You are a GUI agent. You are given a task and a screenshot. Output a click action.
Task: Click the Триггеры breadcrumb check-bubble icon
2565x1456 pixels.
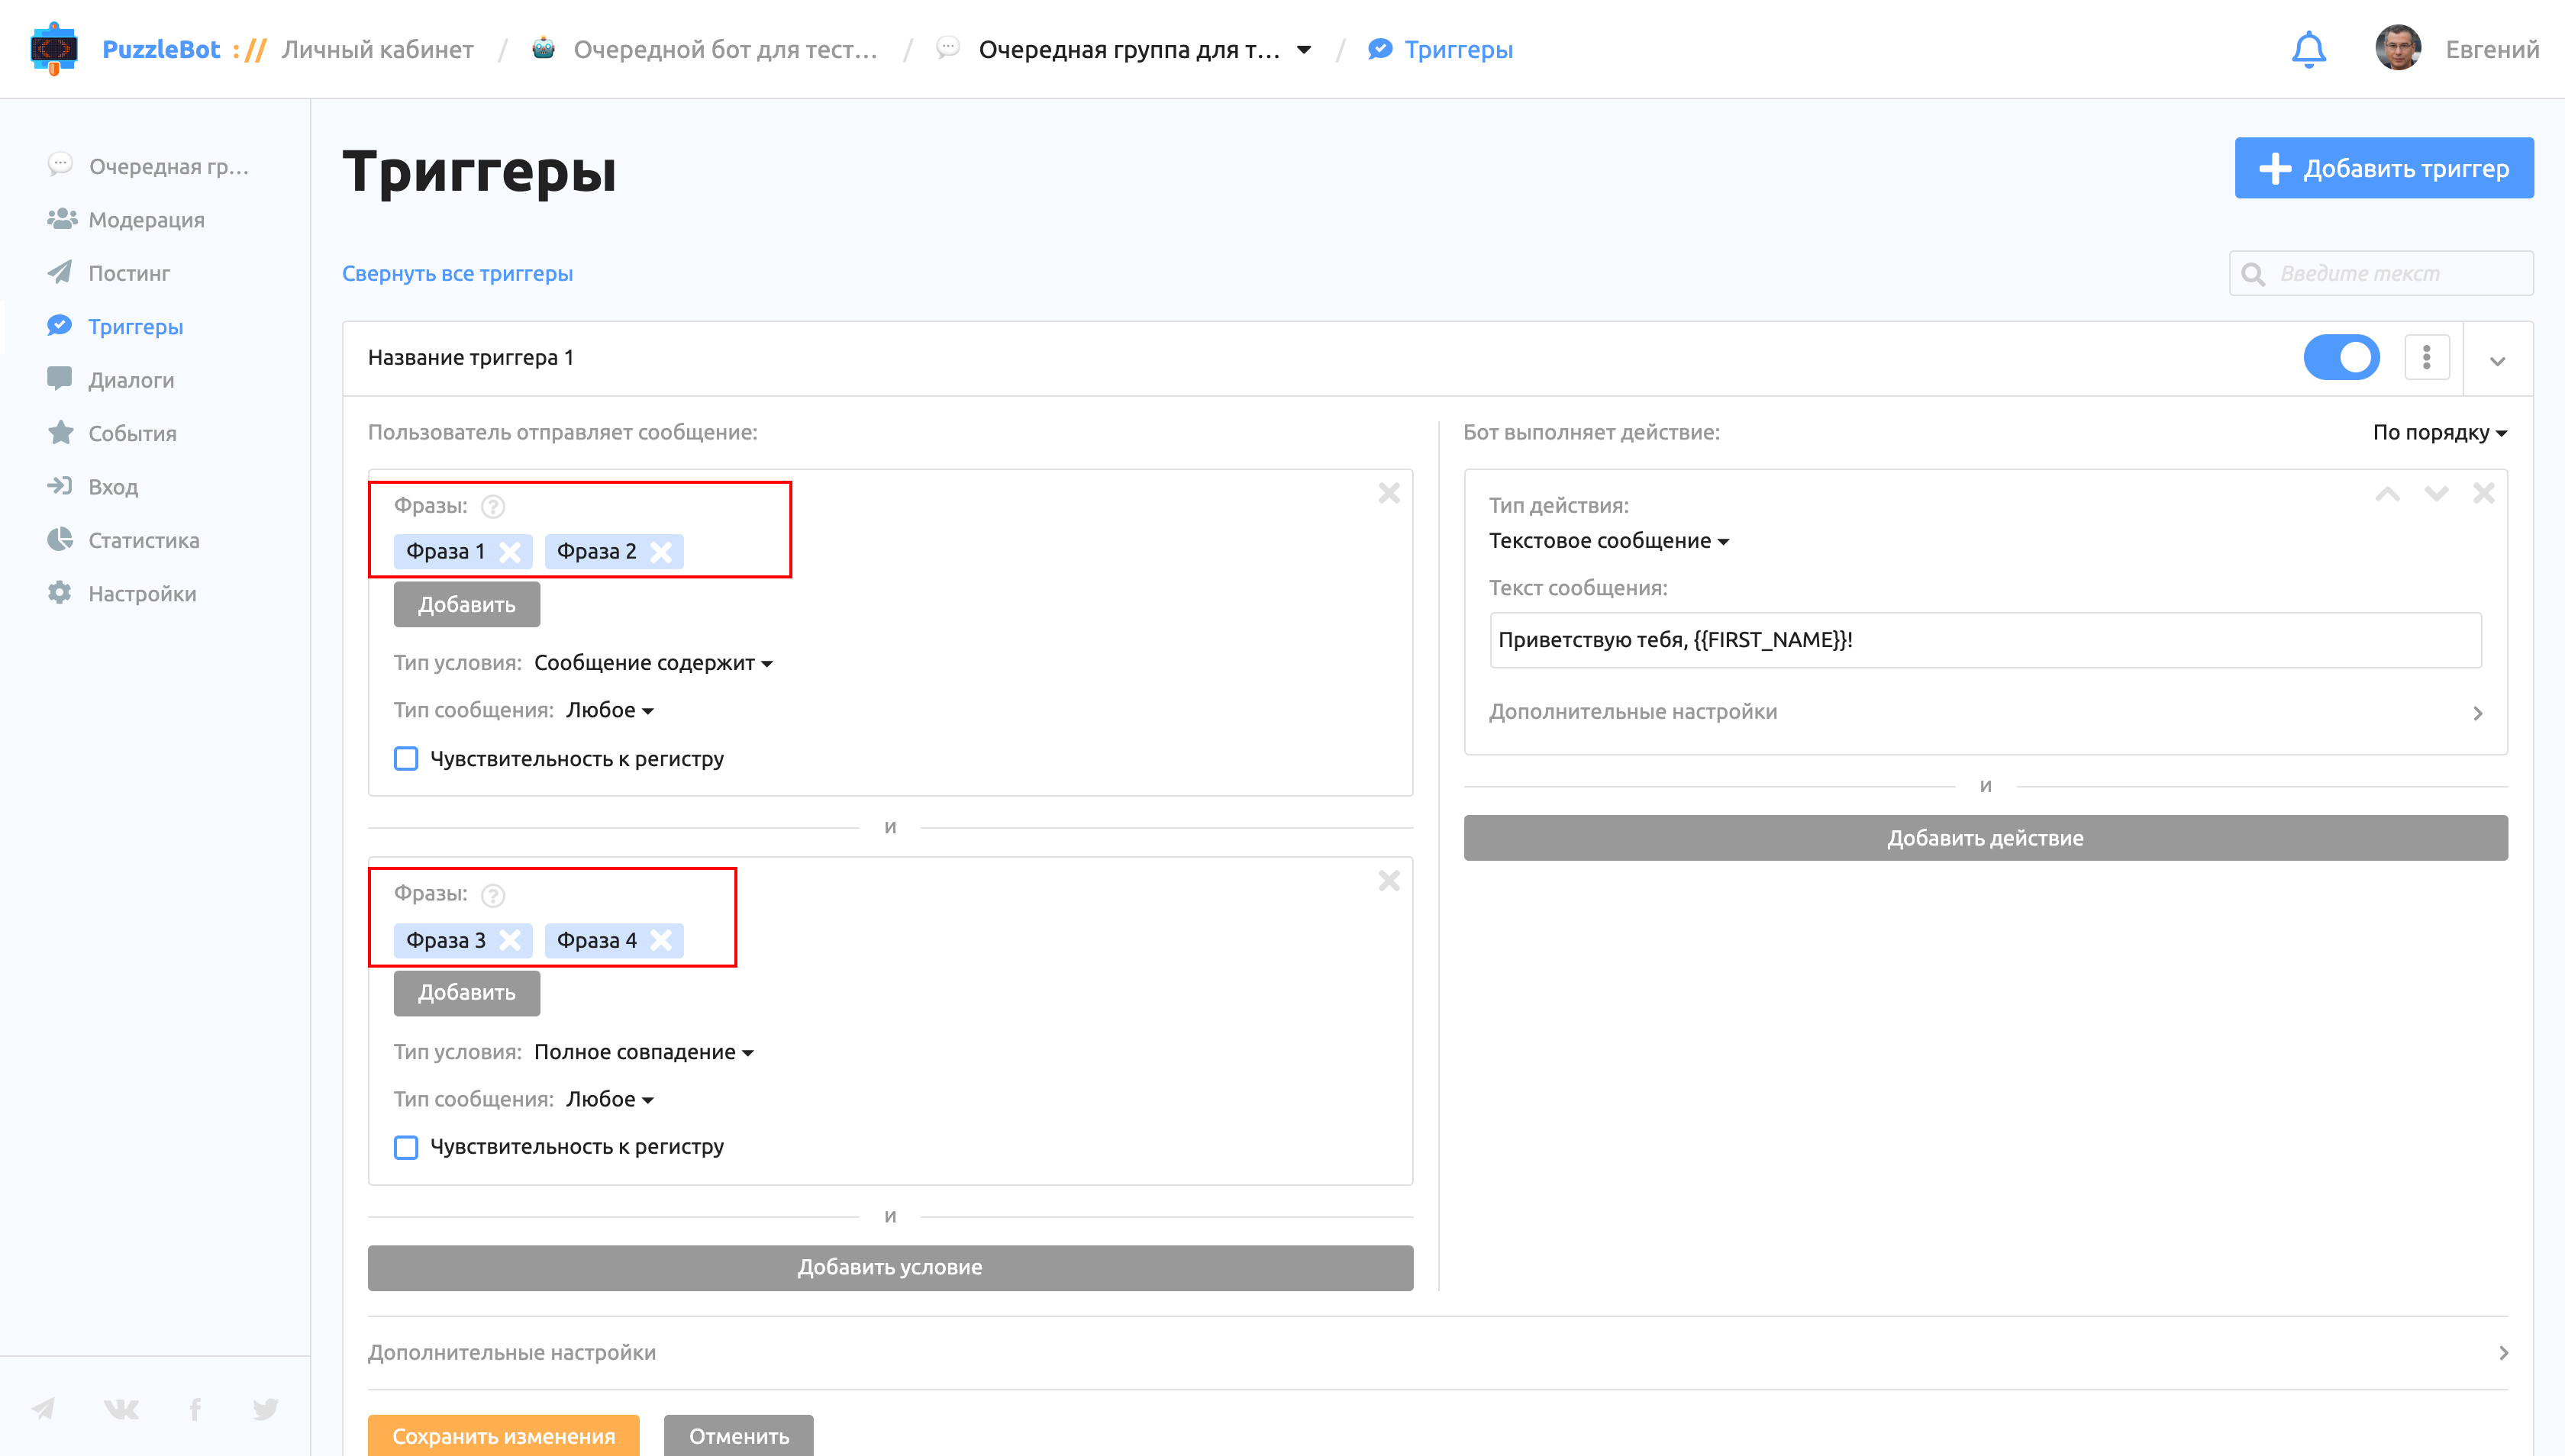(1379, 48)
